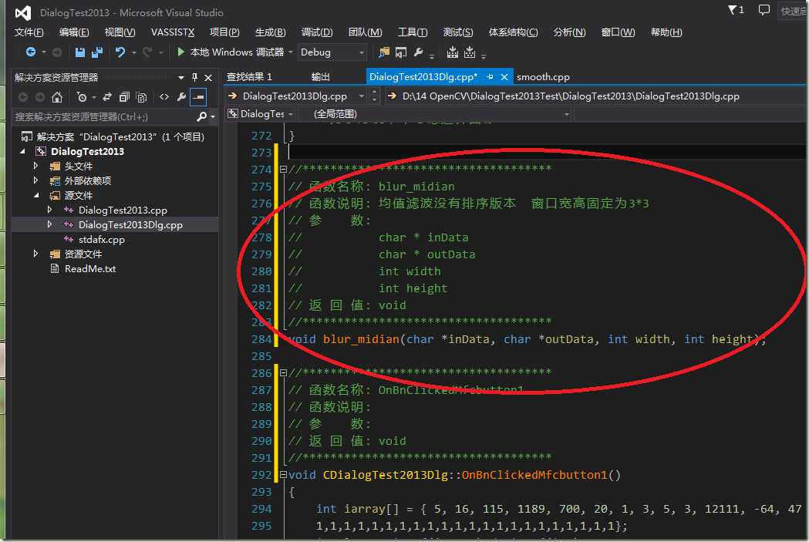809x542 pixels.
Task: Toggle the Preview Selected Items button
Action: (x=198, y=97)
